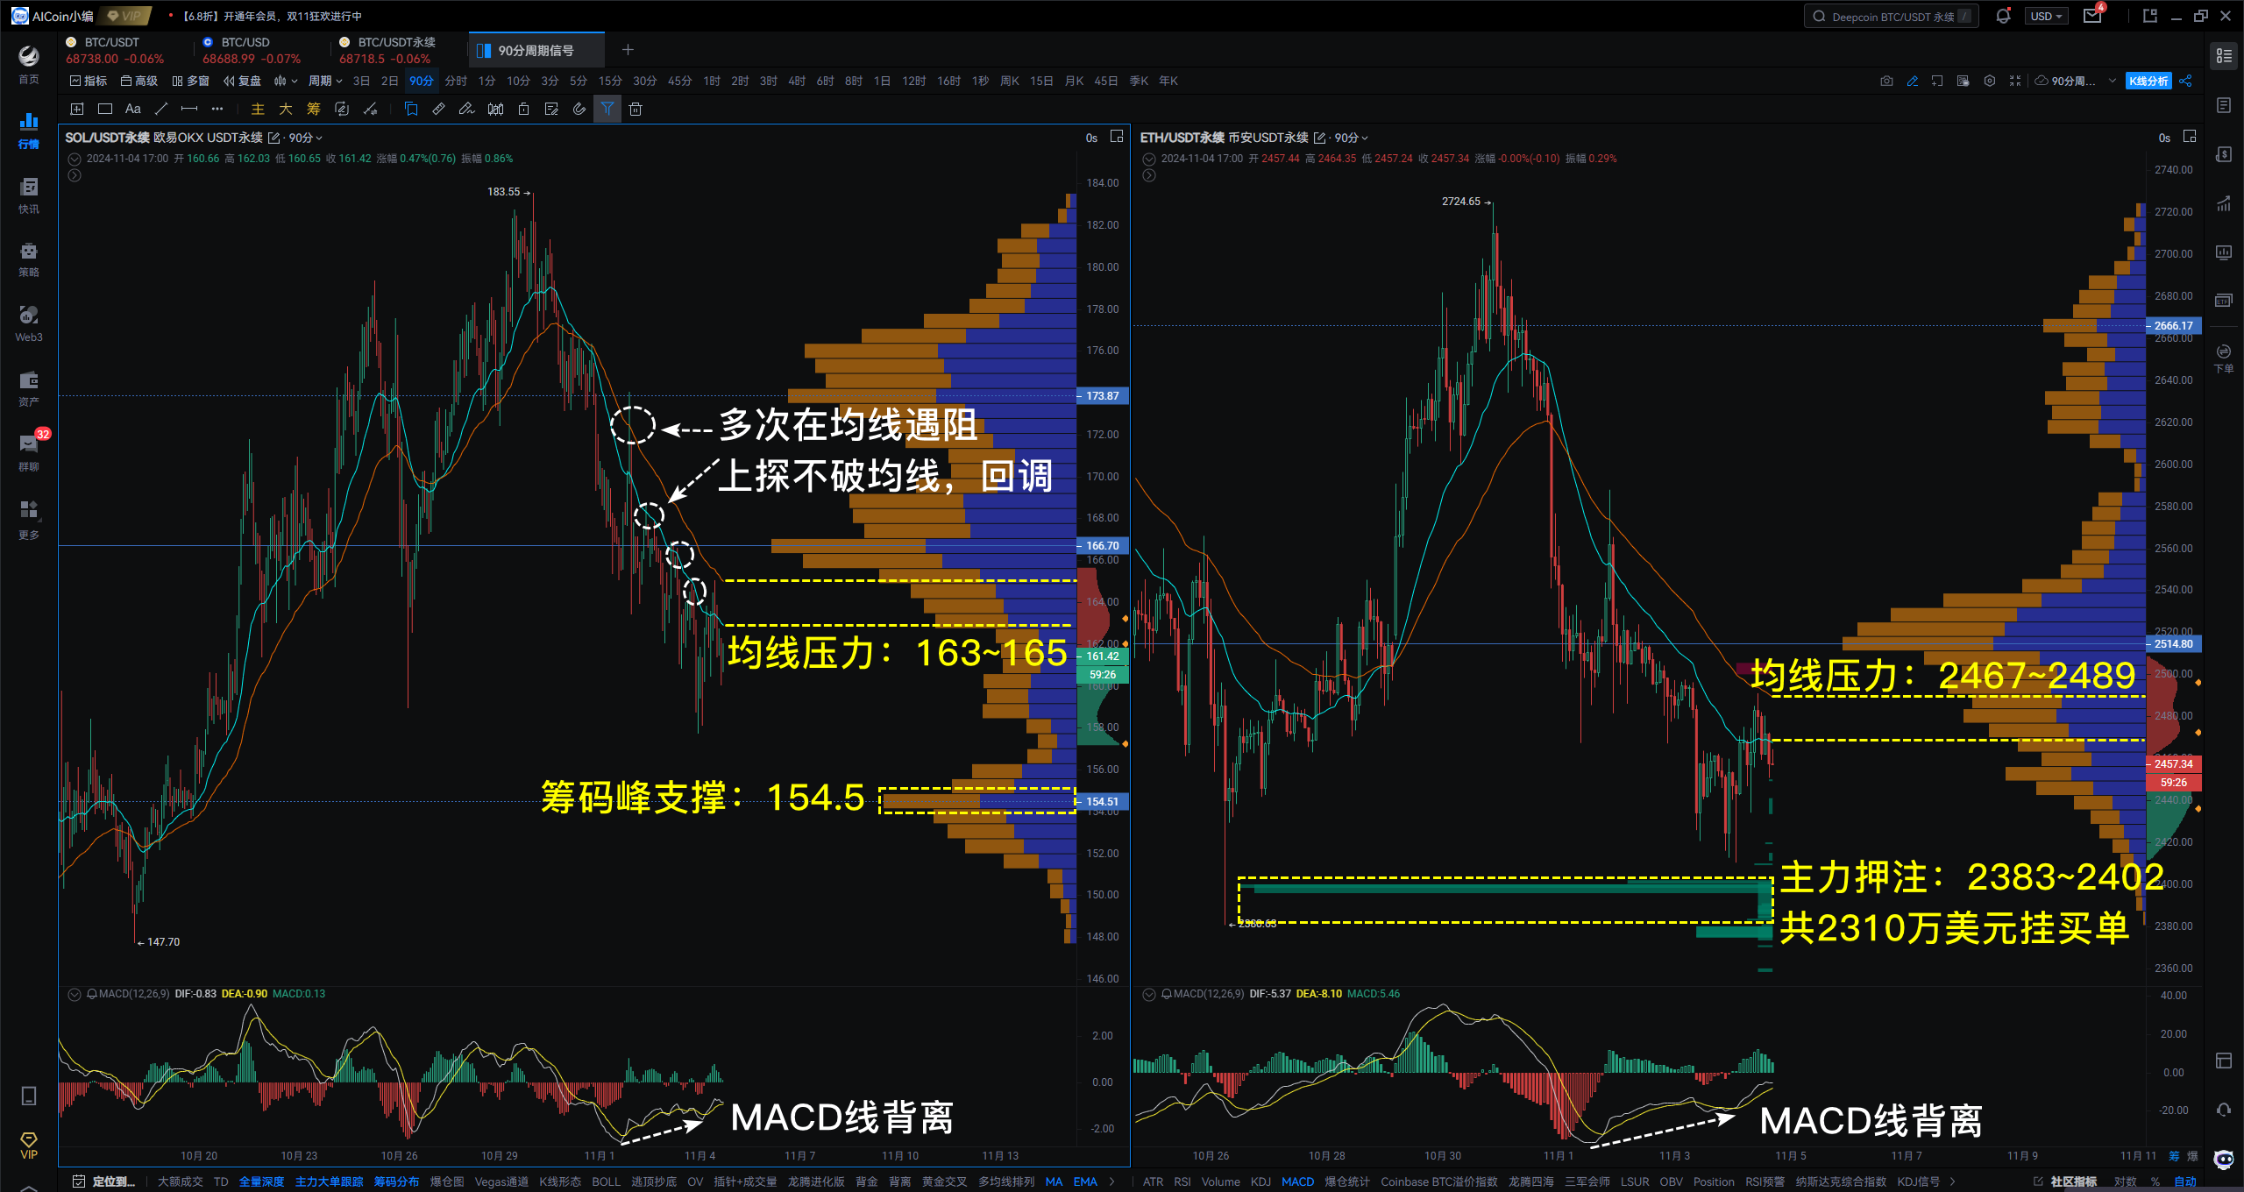Take a chart screenshot with the camera icon
The image size is (2244, 1192).
click(1887, 81)
